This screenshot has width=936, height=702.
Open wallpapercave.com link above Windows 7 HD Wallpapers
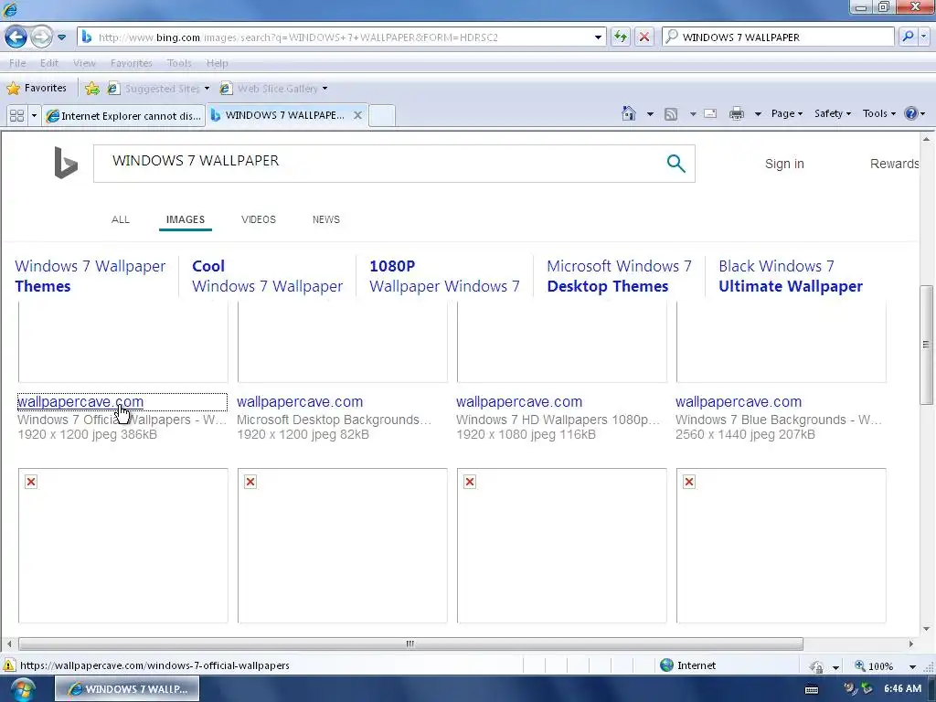[519, 402]
